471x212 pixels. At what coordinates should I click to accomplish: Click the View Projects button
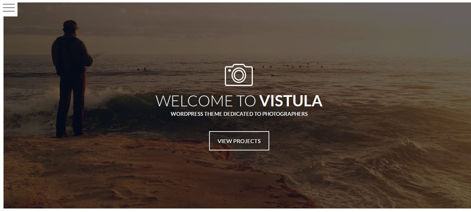[x=239, y=141]
